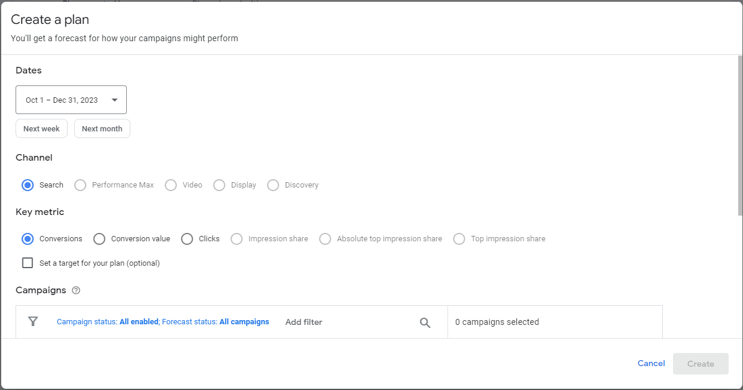Select the Discovery channel

[273, 185]
